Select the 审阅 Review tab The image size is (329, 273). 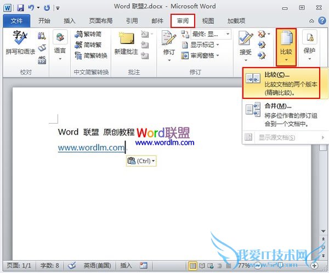tap(183, 21)
